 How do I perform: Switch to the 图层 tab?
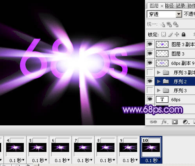tap(154, 6)
